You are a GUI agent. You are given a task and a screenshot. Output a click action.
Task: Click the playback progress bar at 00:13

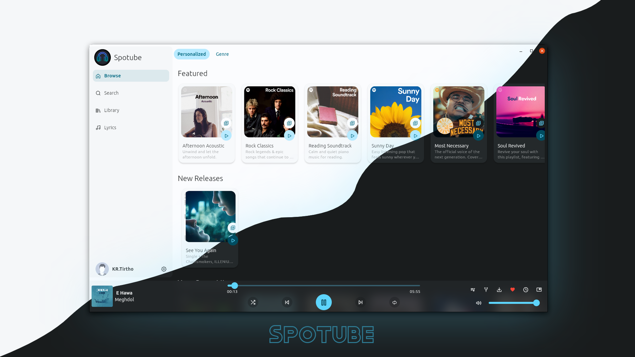[x=234, y=286]
